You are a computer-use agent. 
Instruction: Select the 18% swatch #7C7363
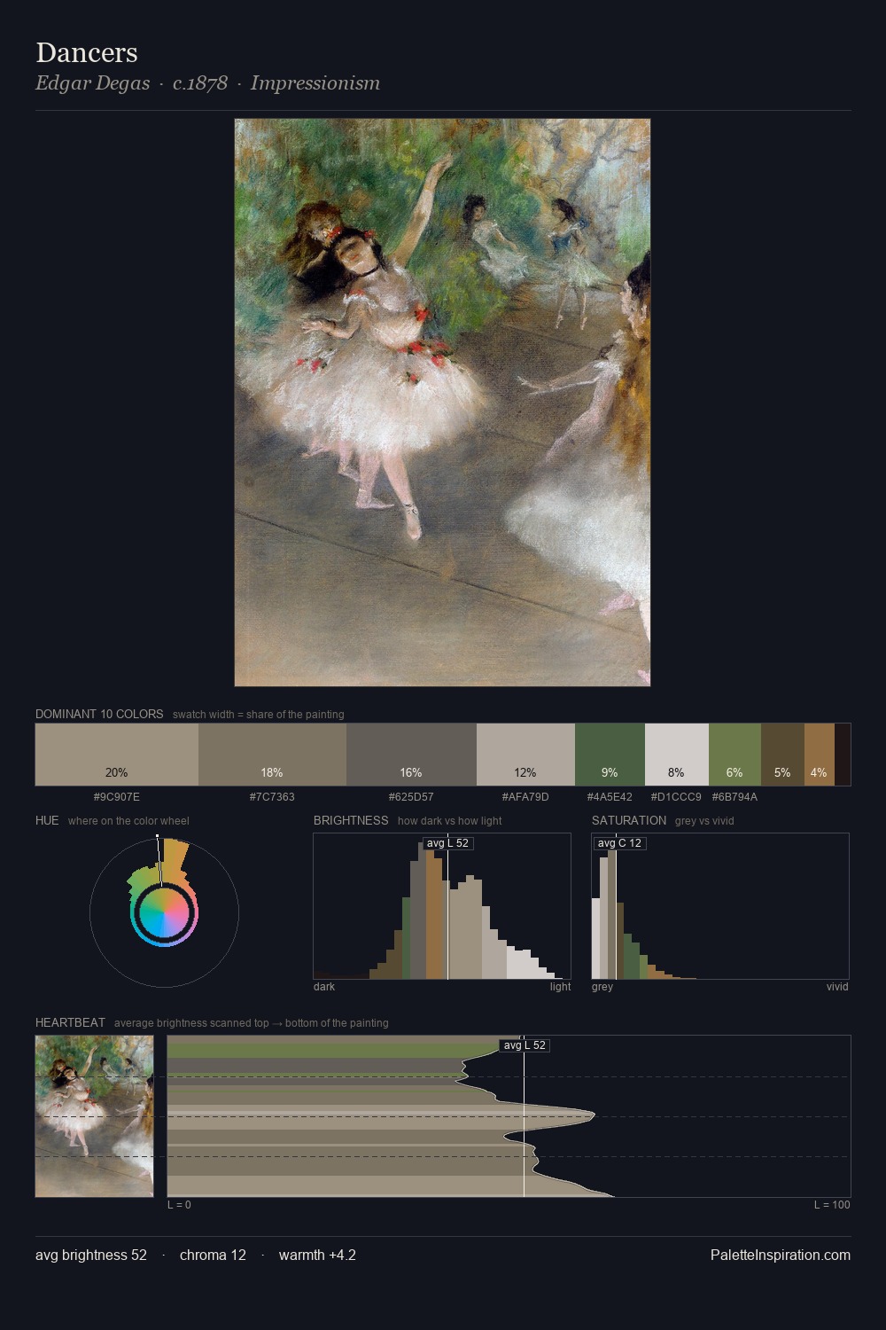pyautogui.click(x=272, y=755)
